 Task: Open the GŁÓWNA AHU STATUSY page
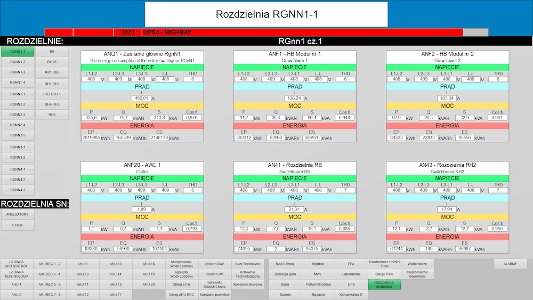[17, 264]
